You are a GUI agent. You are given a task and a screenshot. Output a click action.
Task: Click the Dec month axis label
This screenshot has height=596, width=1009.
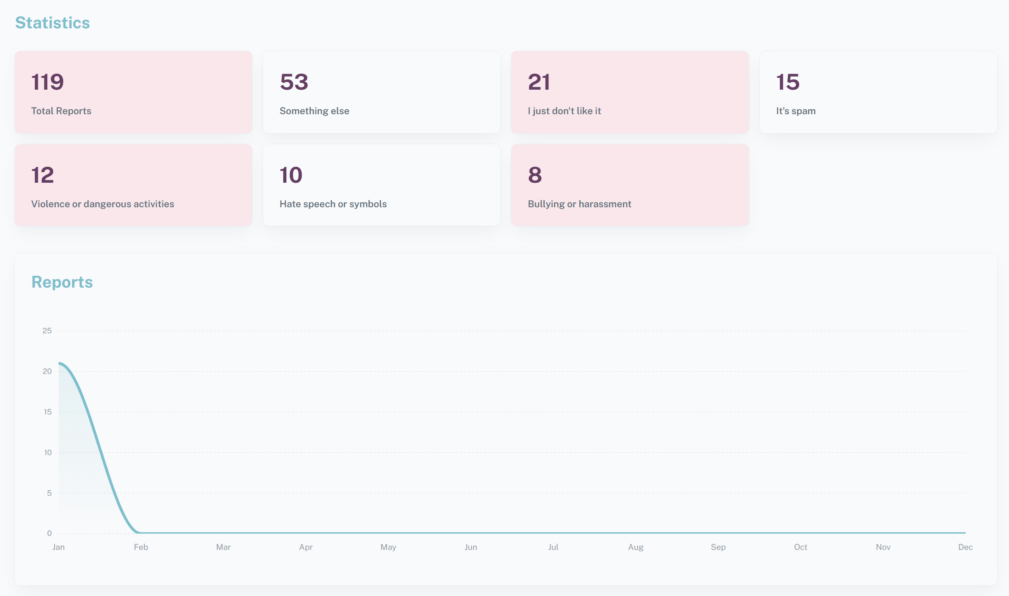965,547
